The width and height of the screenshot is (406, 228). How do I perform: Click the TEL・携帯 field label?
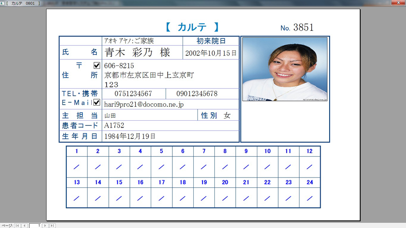pos(80,94)
